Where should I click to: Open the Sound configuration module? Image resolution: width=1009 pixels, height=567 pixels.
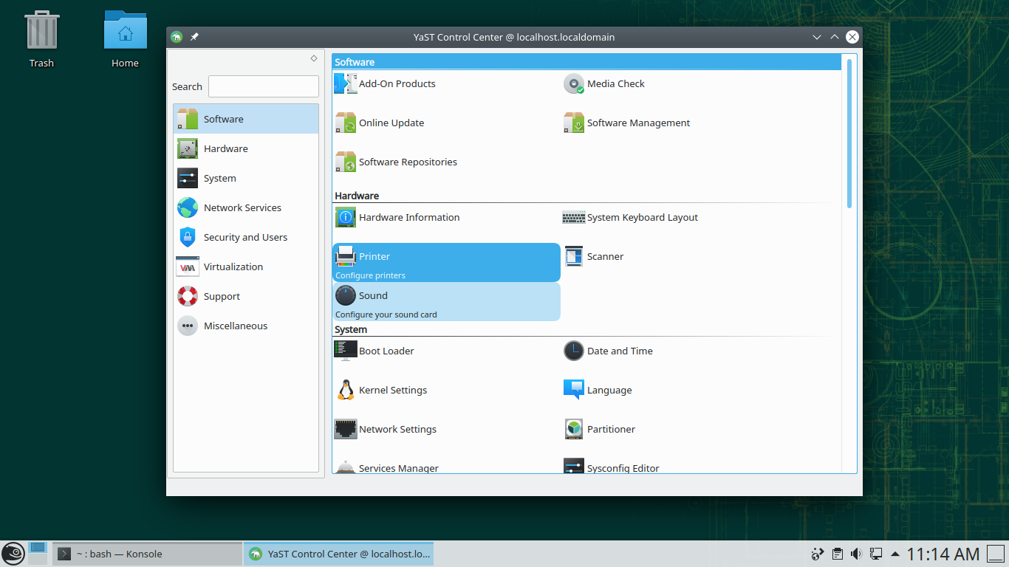tap(446, 301)
